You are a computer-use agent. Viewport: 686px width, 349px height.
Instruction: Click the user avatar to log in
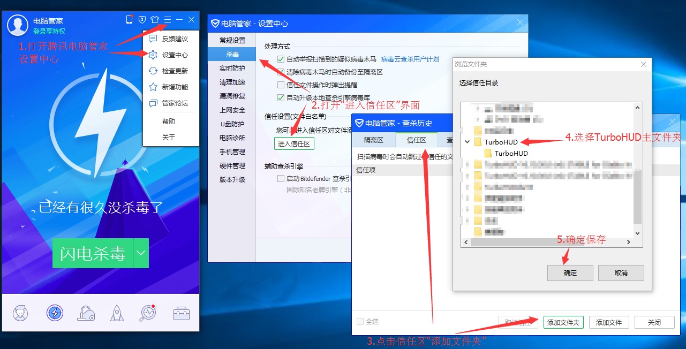tap(18, 25)
